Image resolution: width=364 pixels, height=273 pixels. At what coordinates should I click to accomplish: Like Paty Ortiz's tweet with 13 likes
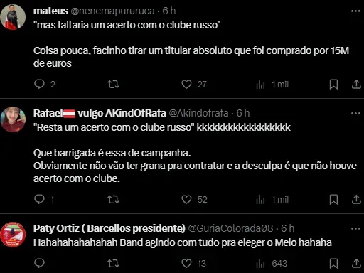[x=186, y=263]
